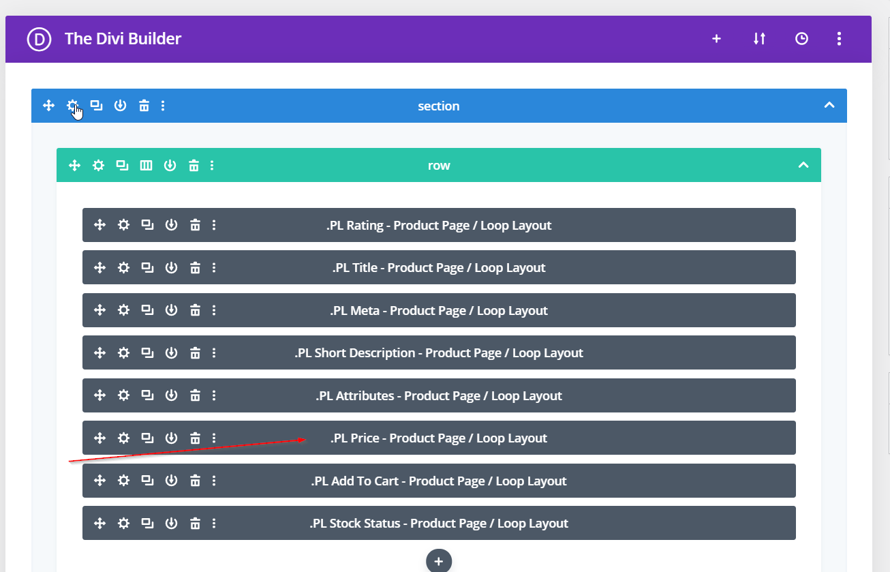
Task: Delete the row with trash icon
Action: 194,165
